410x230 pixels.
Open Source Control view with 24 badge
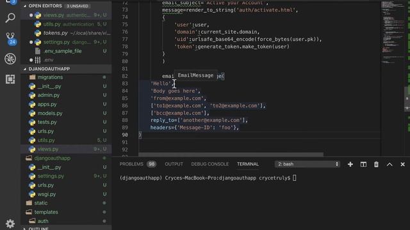pyautogui.click(x=10, y=38)
